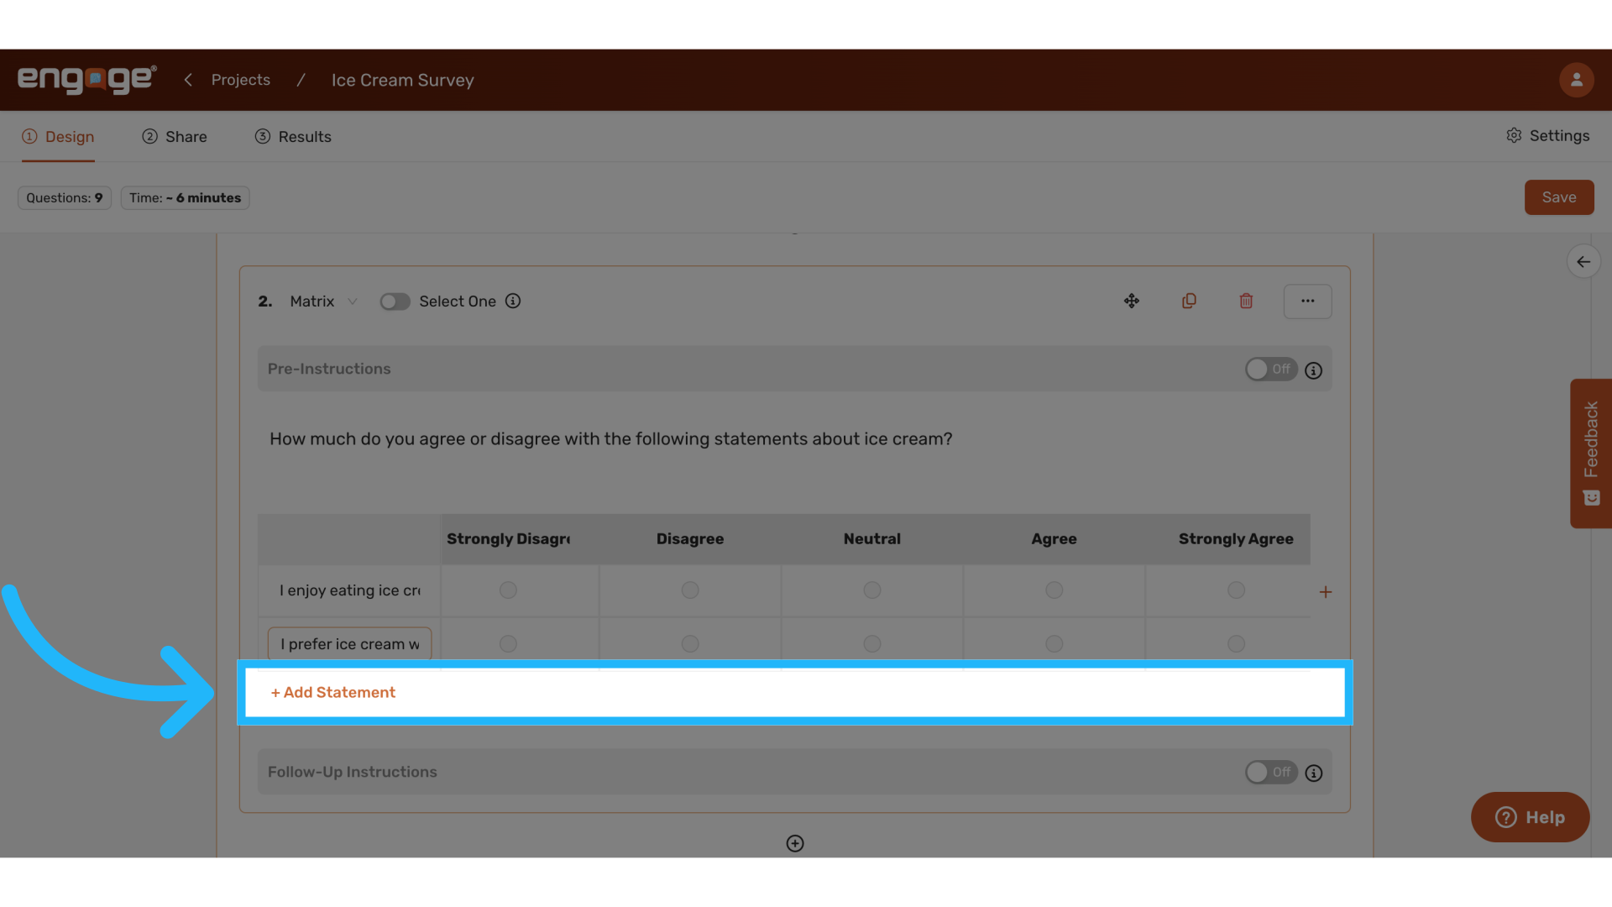Select Neutral for I prefer ice cream row

coord(872,644)
